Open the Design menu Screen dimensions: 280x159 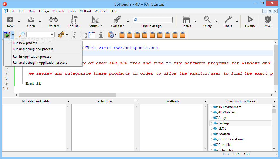point(44,11)
